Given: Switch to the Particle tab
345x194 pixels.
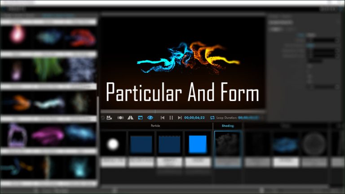Looking at the screenshot, I should click(x=155, y=126).
